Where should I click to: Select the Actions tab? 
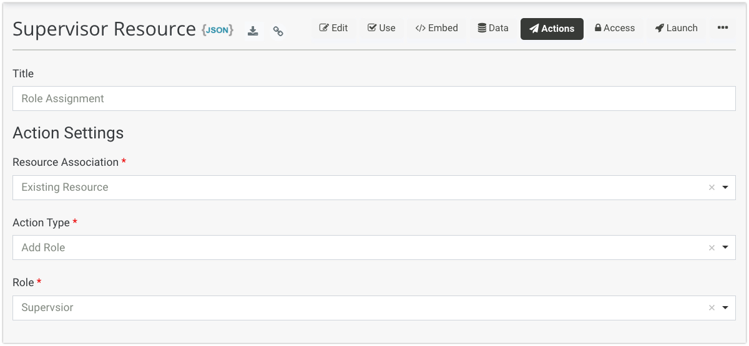pos(552,29)
